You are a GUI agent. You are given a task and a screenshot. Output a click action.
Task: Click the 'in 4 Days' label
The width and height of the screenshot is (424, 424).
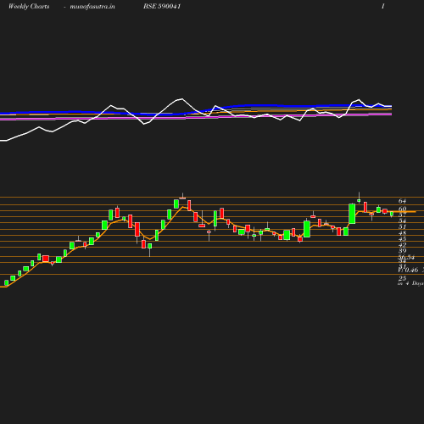click(x=410, y=283)
